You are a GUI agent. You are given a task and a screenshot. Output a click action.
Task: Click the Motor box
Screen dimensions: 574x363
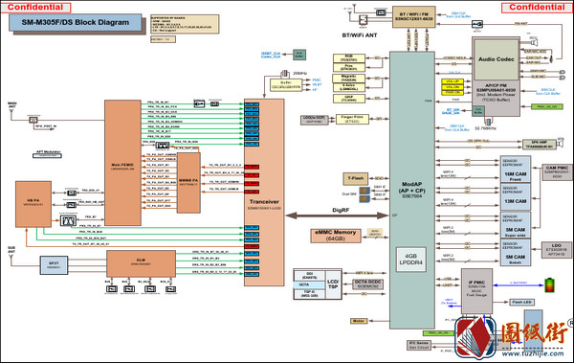tap(359, 321)
